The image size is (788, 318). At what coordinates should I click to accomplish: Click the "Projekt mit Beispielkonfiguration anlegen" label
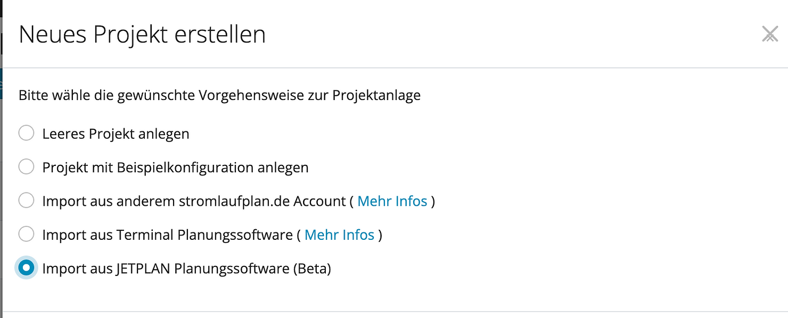point(175,168)
